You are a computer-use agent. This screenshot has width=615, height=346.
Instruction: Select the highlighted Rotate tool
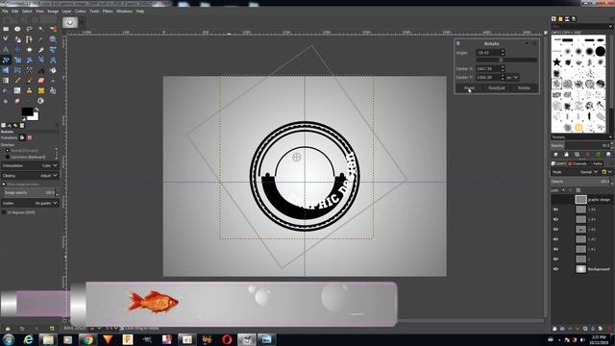tap(6, 60)
